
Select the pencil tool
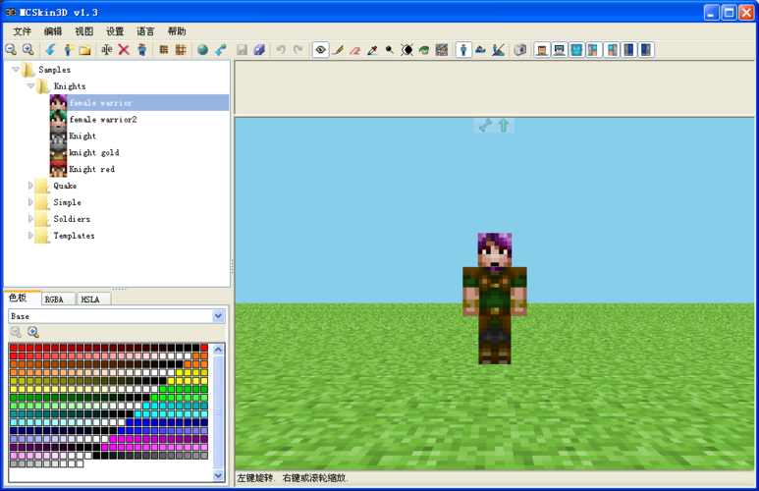tap(338, 49)
